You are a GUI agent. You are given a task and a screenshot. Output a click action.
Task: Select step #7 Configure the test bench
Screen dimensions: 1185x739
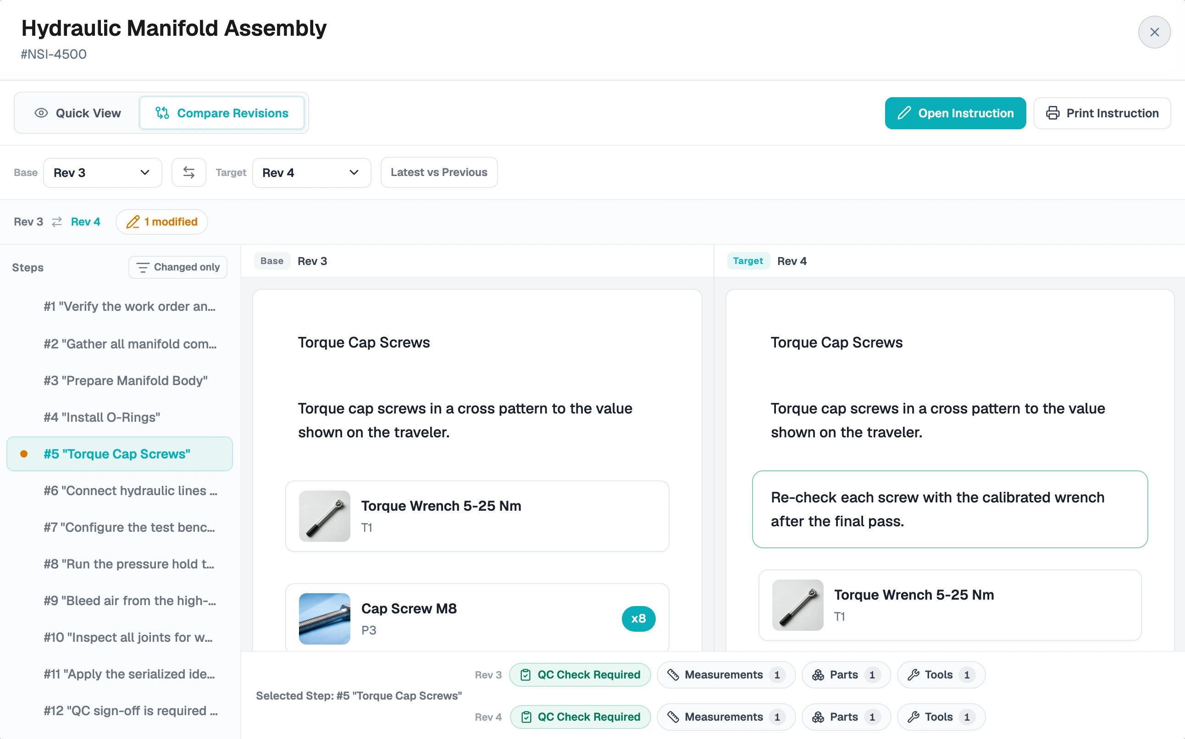[119, 527]
